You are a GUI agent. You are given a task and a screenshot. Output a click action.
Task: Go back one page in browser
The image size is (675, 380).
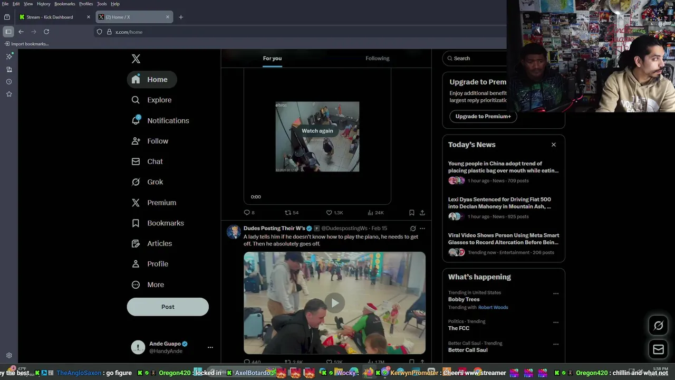(21, 32)
